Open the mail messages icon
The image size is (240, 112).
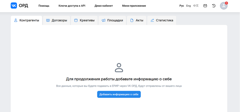click(205, 6)
